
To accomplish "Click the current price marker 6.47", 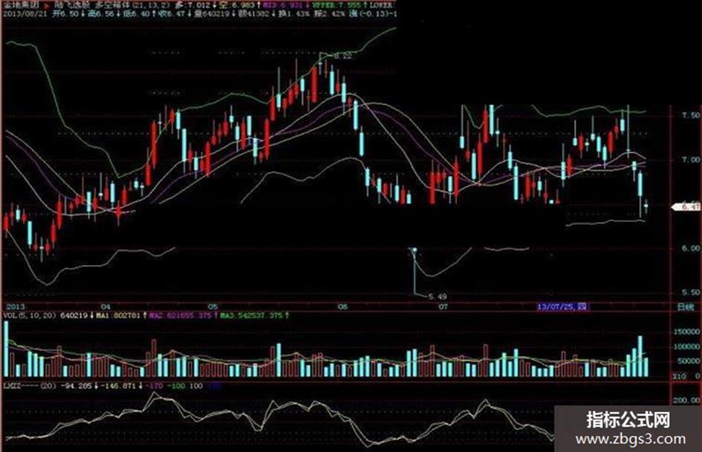I will coord(687,207).
